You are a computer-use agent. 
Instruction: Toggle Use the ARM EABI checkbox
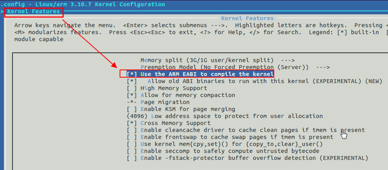click(x=200, y=74)
